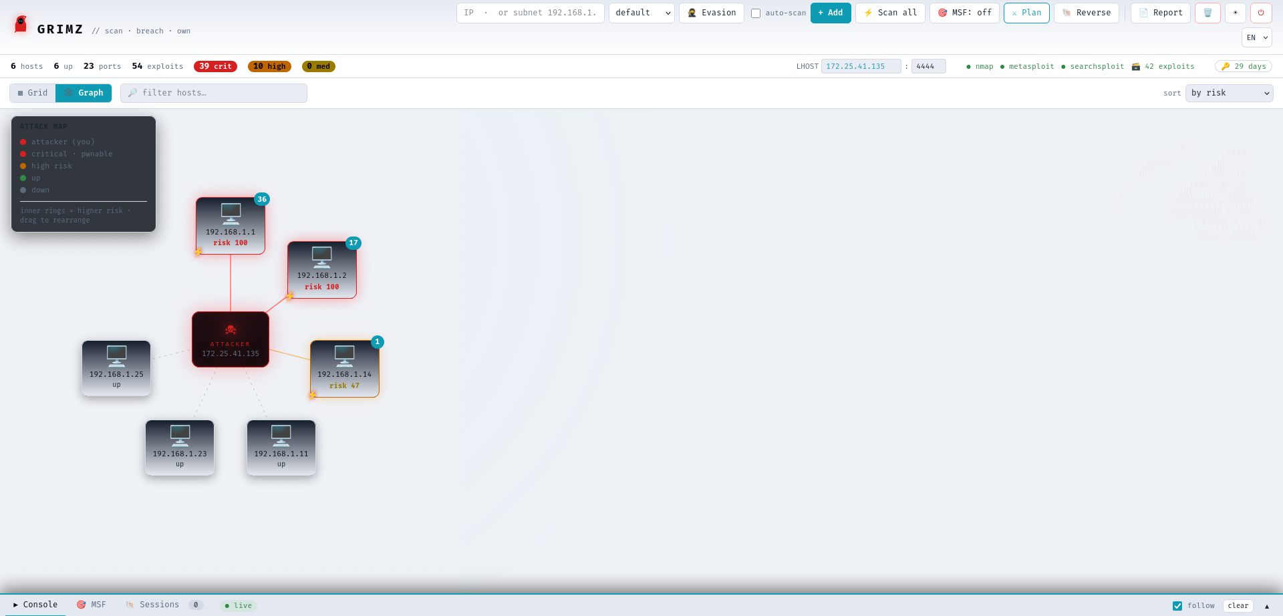Select the 192.168.1.1 host node
1283x616 pixels.
click(231, 226)
